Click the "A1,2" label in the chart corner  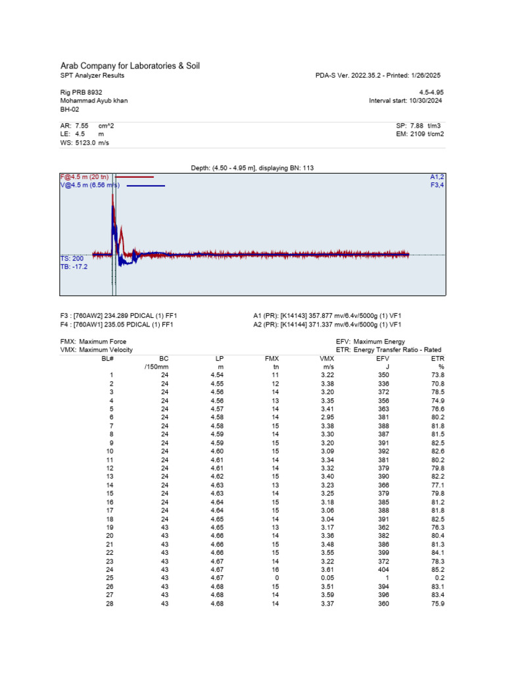tap(437, 177)
